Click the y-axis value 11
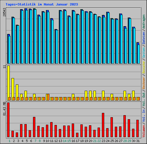The height and width of the screenshot is (144, 147). click(x=4, y=67)
